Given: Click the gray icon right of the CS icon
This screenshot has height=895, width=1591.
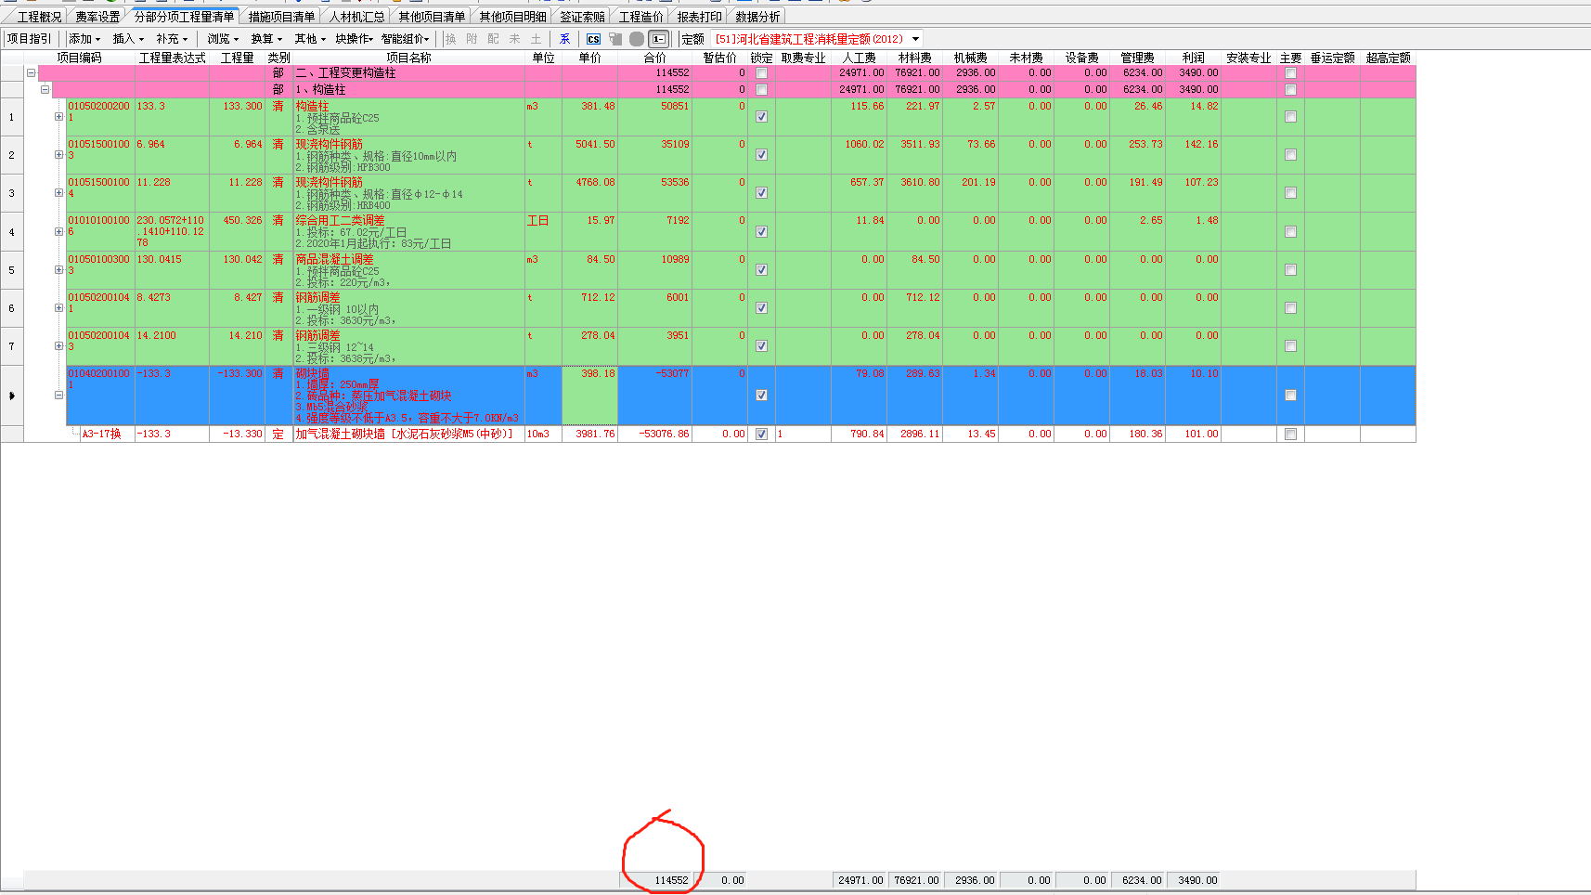Looking at the screenshot, I should pyautogui.click(x=615, y=39).
